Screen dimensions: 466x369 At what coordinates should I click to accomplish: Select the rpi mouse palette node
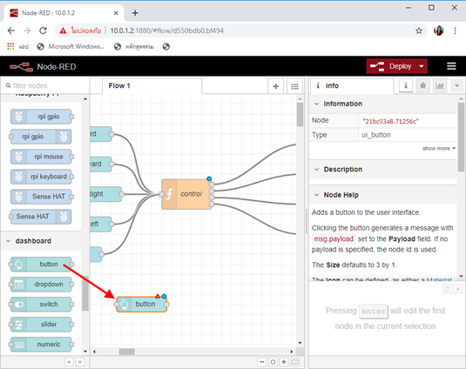coord(42,157)
